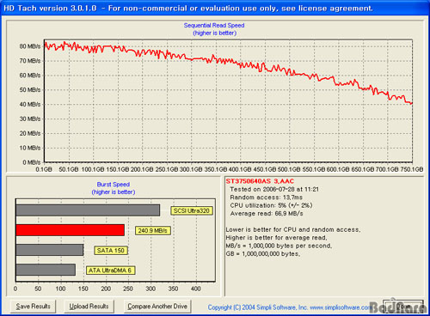Screen dimensions: 430x316
Task: Select the gray ATA UltraDMA 6 bar
Action: [46, 270]
